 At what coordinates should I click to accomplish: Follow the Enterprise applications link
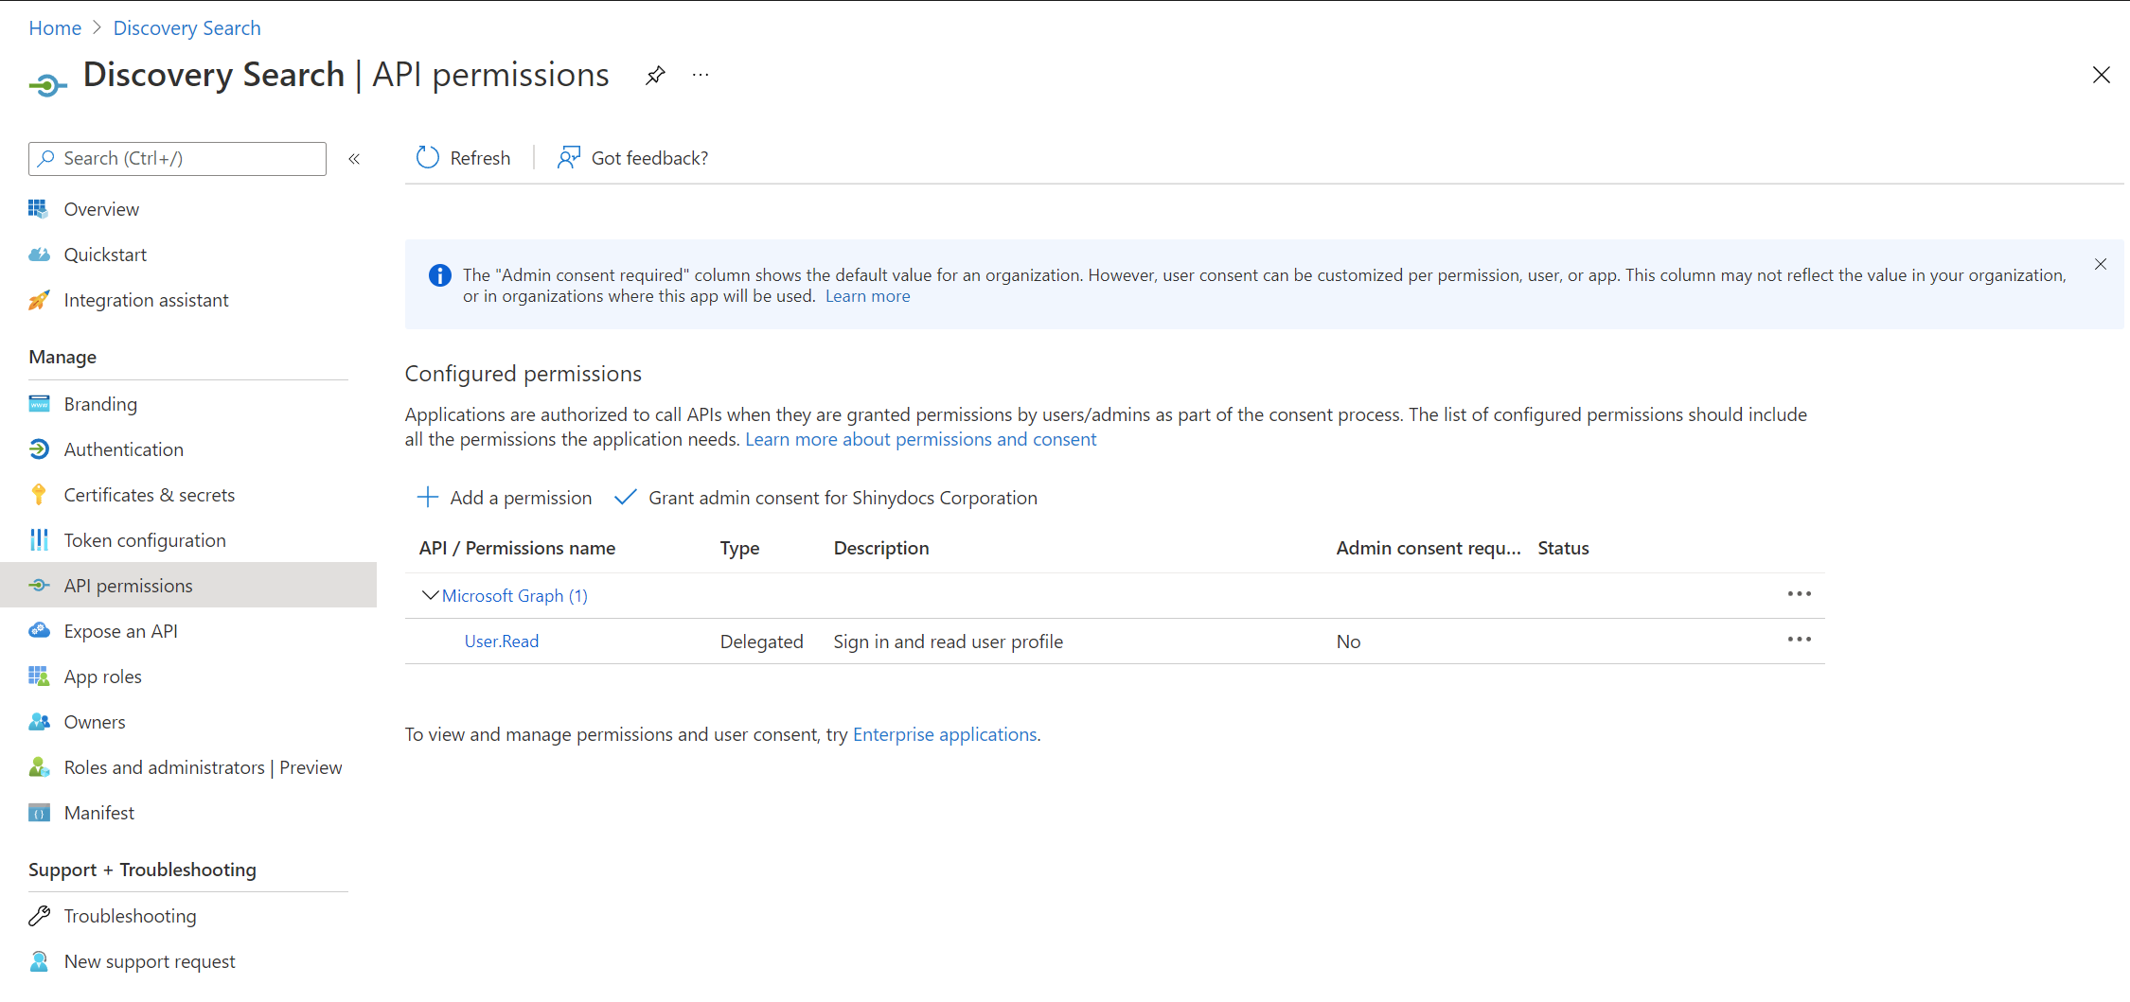coord(944,734)
